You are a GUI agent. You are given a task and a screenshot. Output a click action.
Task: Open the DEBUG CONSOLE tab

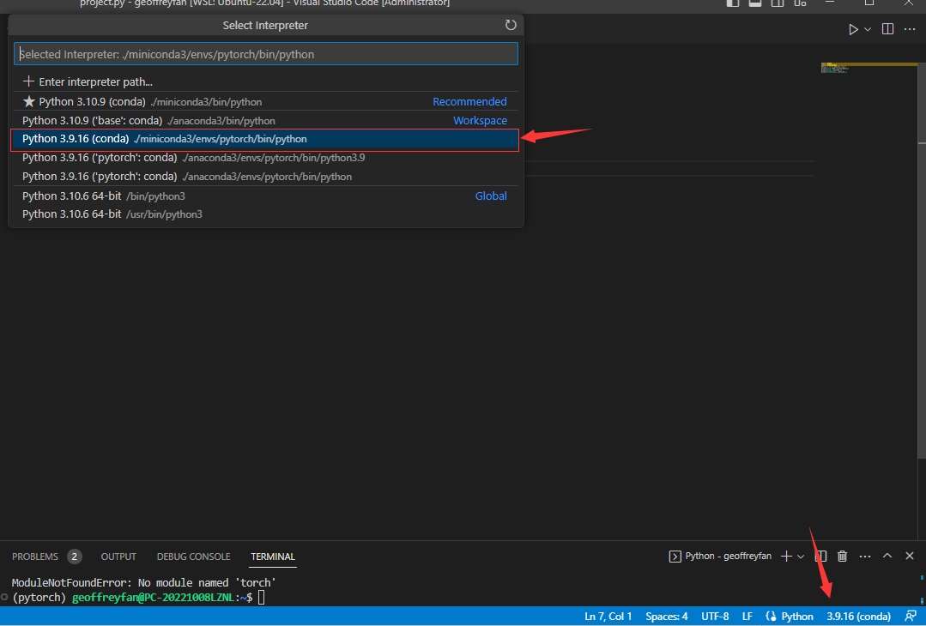pyautogui.click(x=193, y=557)
